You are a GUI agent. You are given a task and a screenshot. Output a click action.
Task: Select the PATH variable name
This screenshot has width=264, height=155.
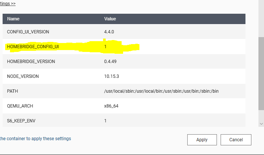tap(13, 91)
